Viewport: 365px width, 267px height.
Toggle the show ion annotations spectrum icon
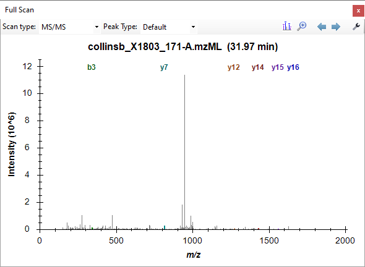click(287, 27)
